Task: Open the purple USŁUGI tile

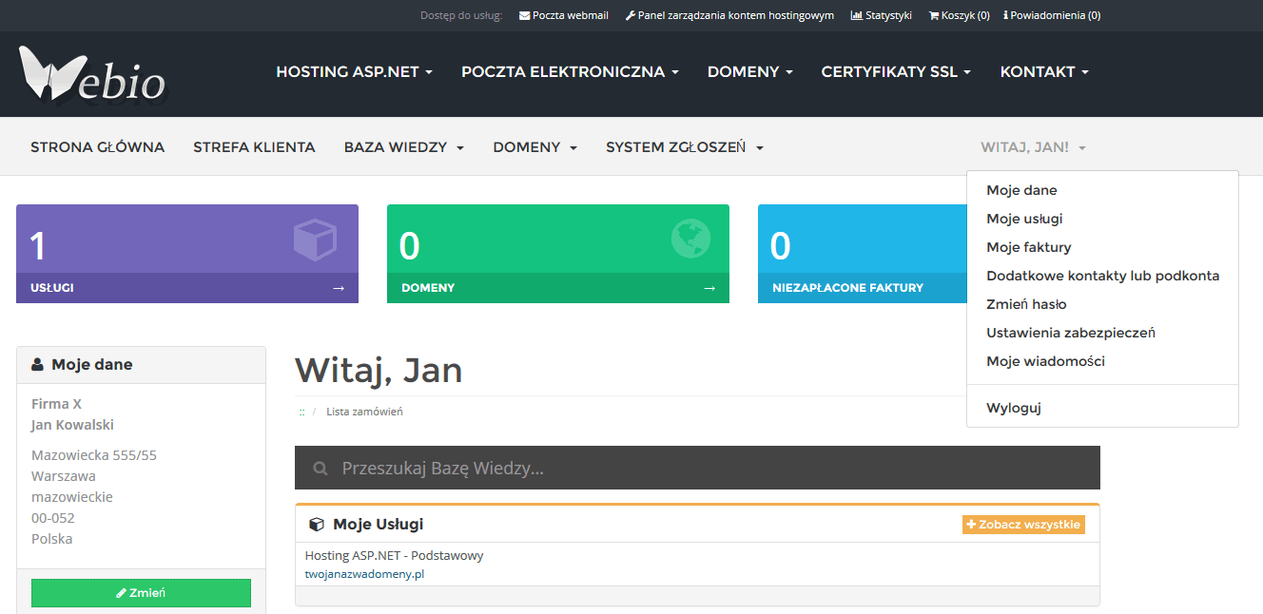Action: click(x=187, y=254)
